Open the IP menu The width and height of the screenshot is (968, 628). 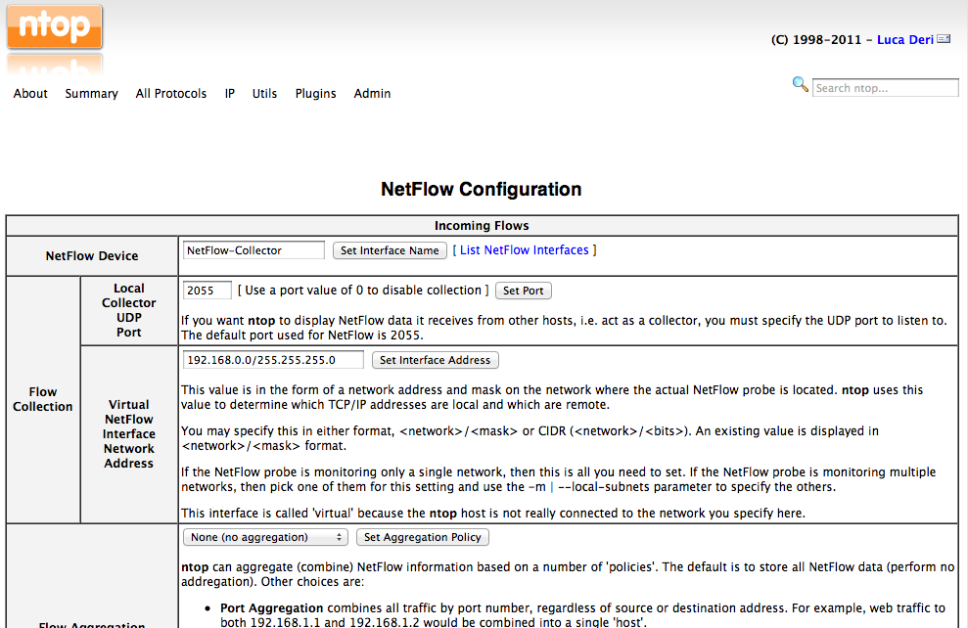230,93
